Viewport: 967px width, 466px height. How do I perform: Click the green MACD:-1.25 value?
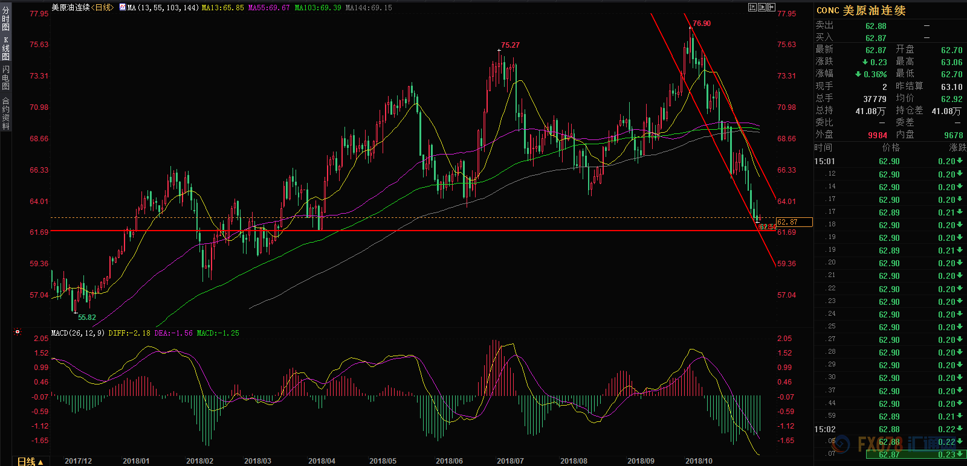coord(218,333)
